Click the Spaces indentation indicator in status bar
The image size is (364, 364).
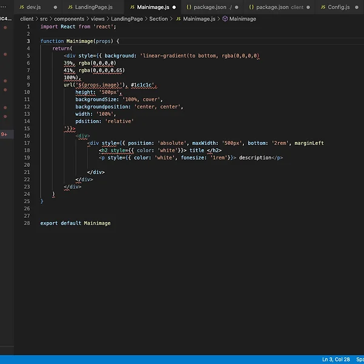(360, 360)
